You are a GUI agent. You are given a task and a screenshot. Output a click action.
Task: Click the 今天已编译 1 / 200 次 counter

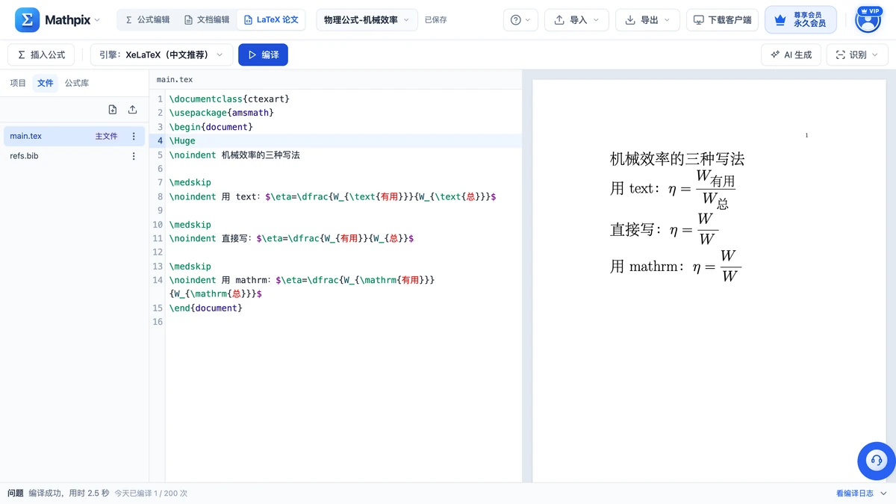pos(151,494)
